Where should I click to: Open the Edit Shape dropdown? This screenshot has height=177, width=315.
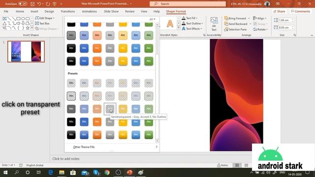45,18
